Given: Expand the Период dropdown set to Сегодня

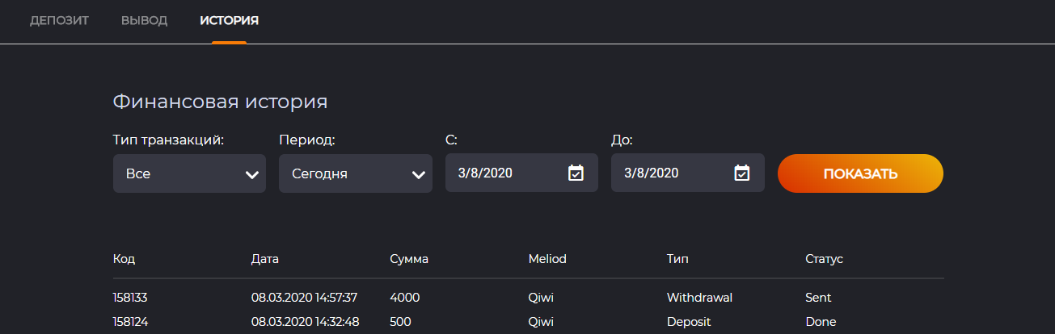Looking at the screenshot, I should click(x=355, y=173).
